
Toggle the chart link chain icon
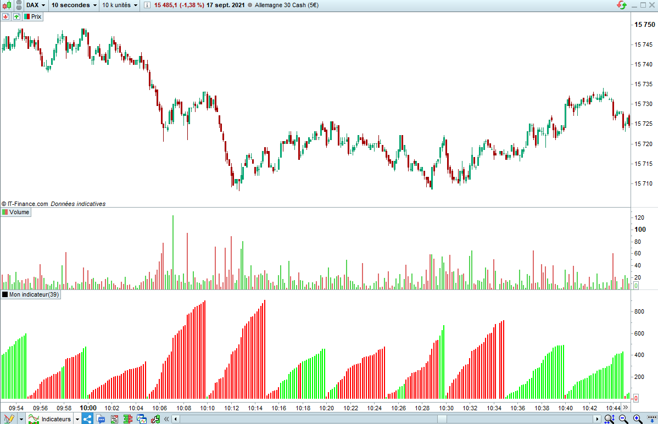point(19,5)
